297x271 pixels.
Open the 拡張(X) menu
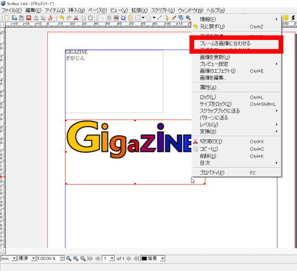[139, 10]
